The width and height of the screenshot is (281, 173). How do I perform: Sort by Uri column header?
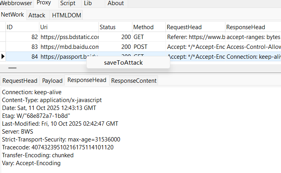(x=69, y=27)
